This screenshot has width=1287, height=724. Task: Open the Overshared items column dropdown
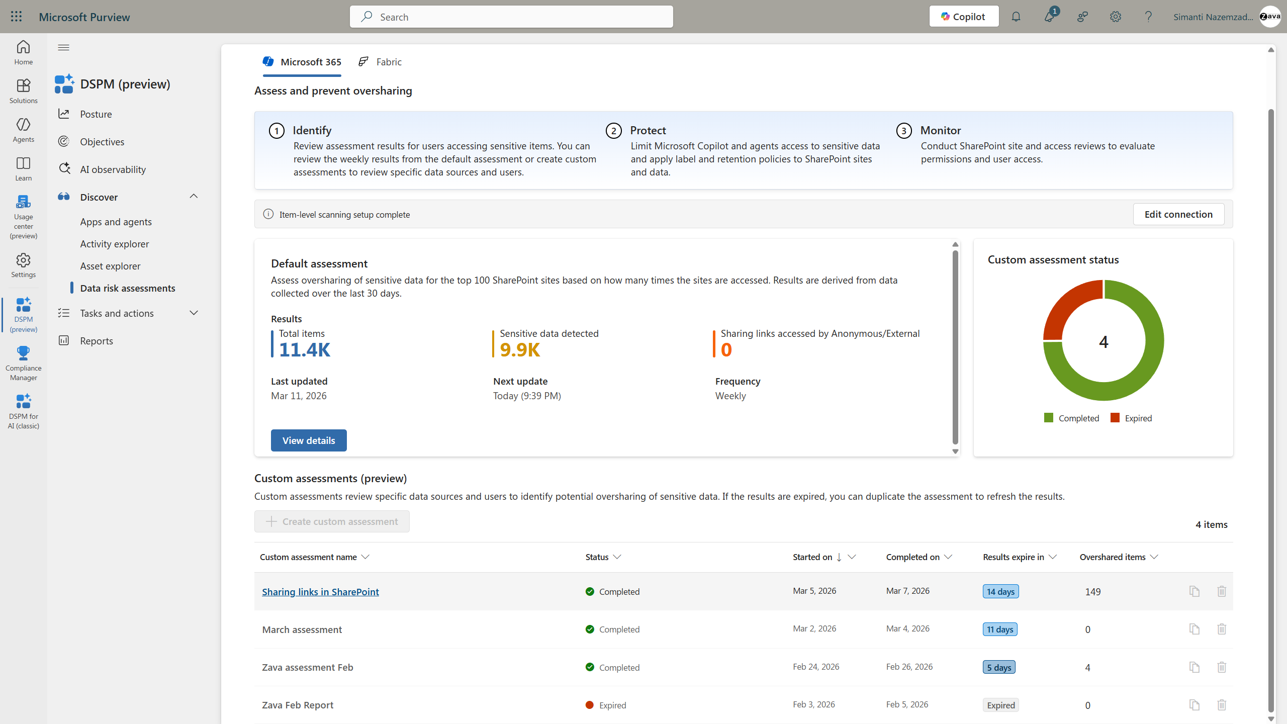tap(1154, 557)
